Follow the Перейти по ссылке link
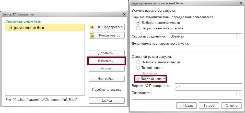Screen dimensions: 245x113 pos(107,90)
